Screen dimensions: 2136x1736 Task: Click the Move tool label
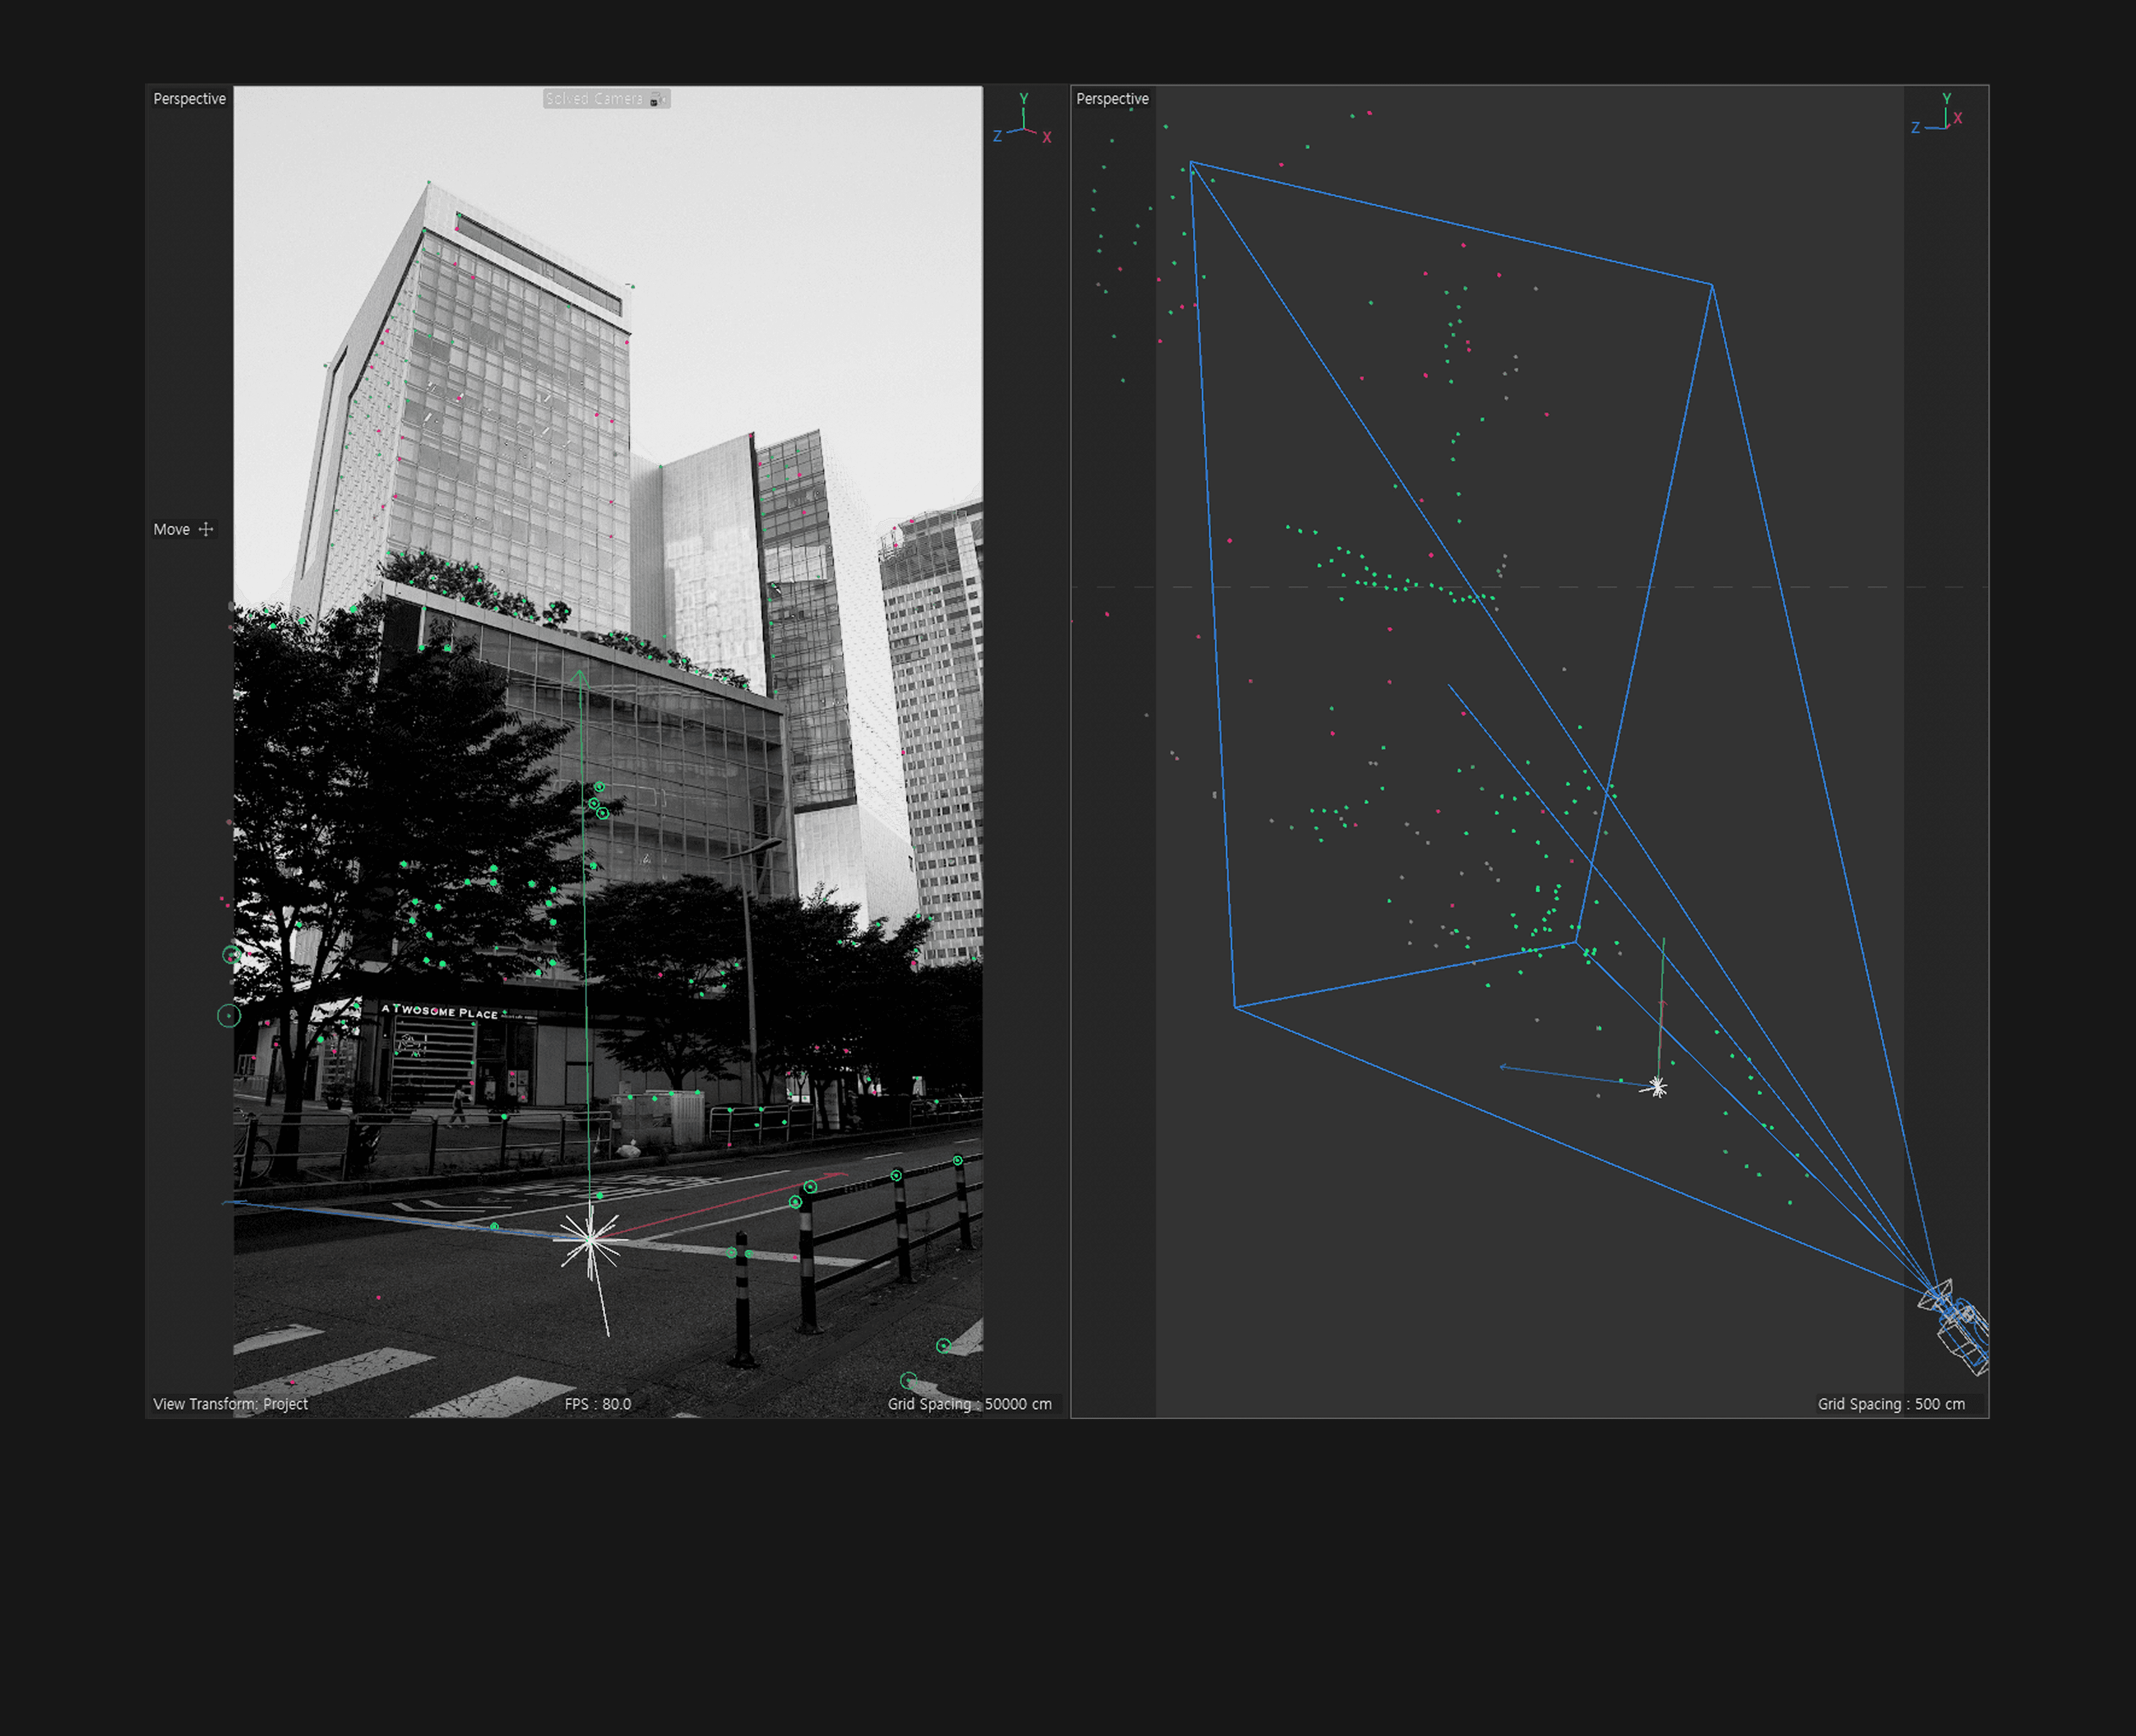click(171, 529)
